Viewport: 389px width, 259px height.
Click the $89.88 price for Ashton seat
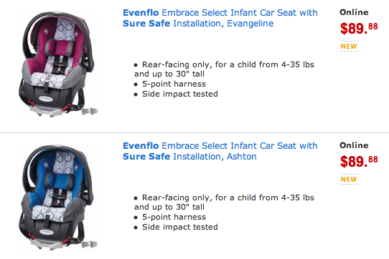click(359, 161)
